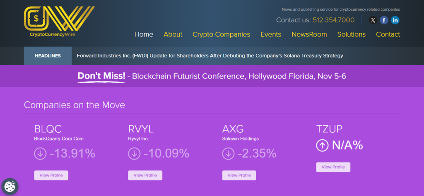
Task: View Profile for TZUP
Action: pos(333,167)
